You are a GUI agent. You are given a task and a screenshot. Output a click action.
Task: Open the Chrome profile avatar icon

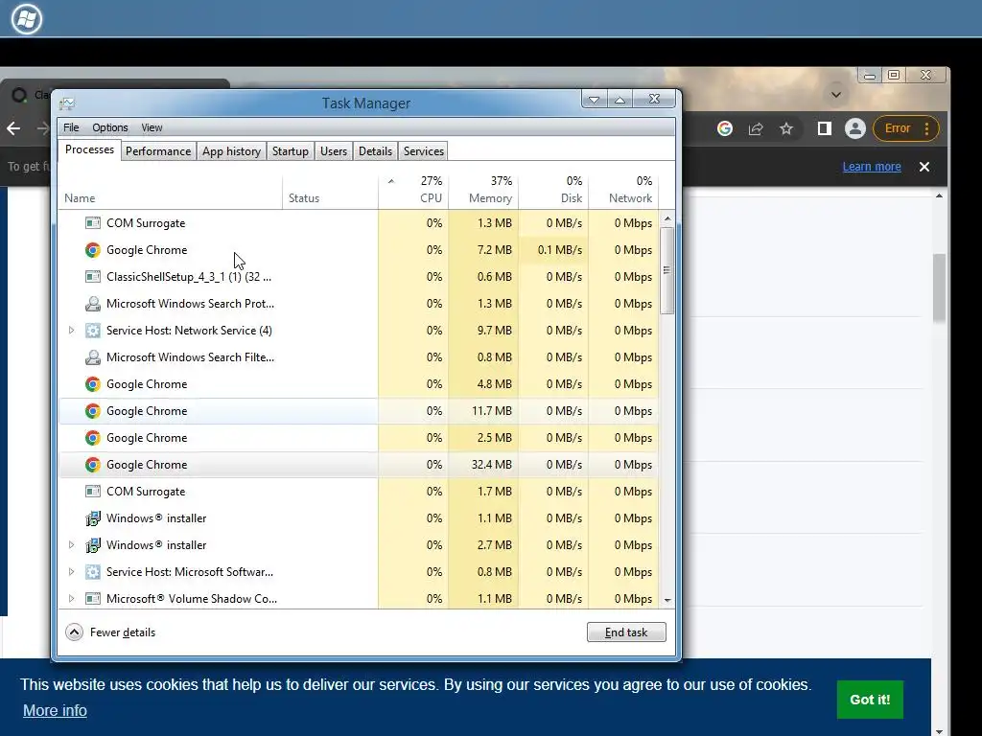[854, 128]
